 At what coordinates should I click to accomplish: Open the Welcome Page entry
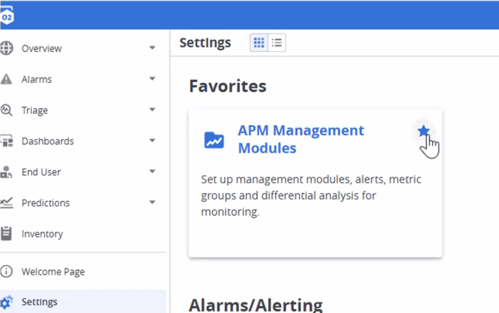[53, 272]
